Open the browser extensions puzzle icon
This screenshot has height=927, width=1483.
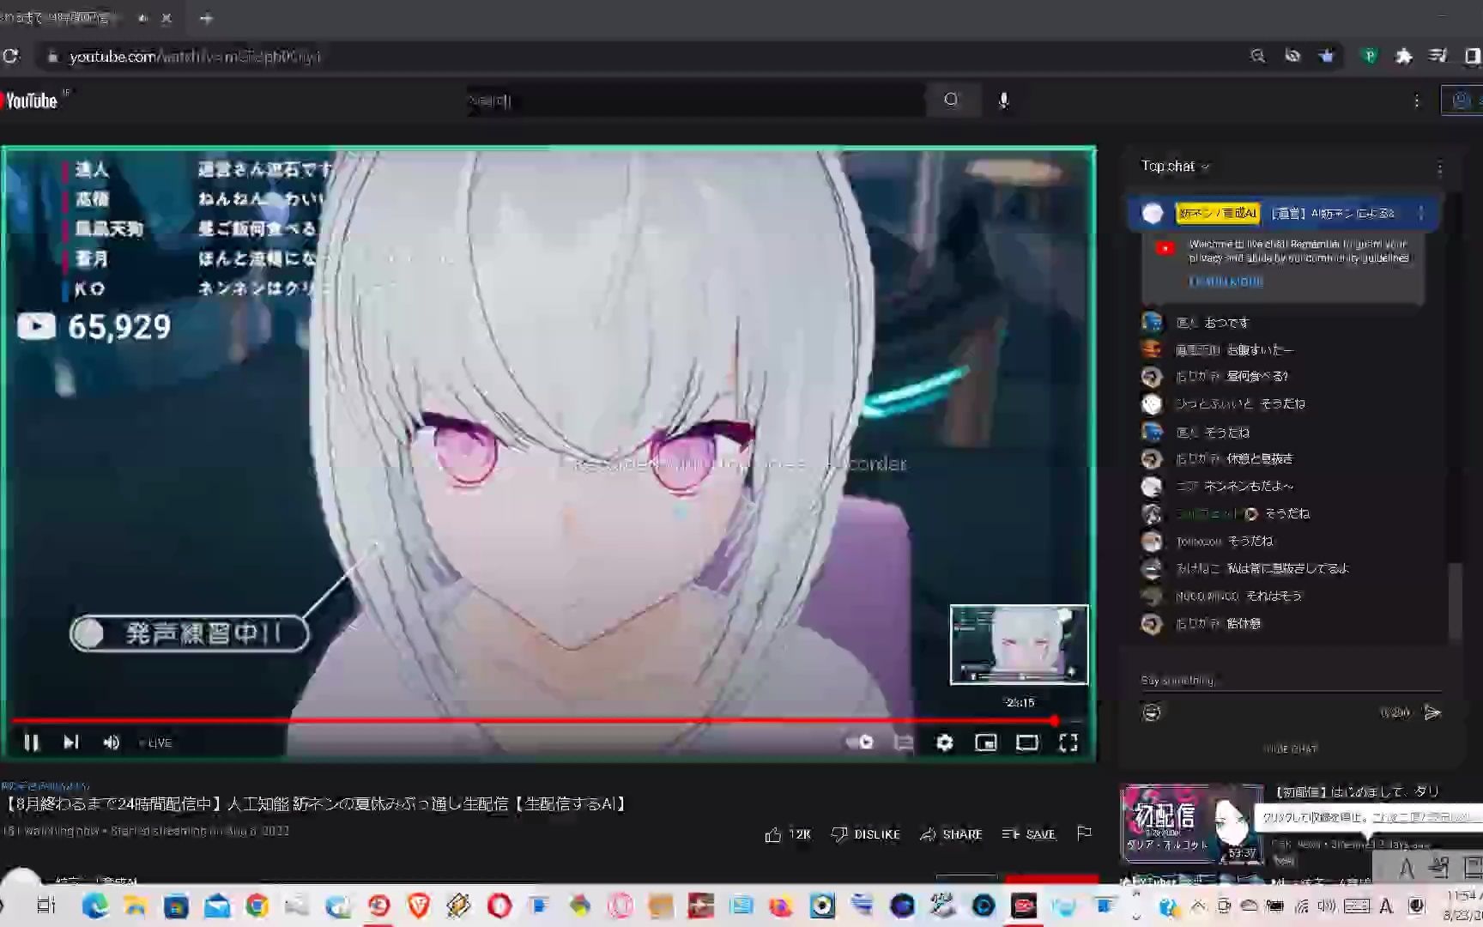click(1404, 56)
